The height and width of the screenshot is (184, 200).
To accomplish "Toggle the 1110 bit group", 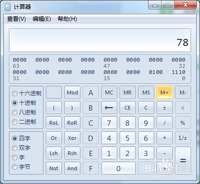I will 178,72.
